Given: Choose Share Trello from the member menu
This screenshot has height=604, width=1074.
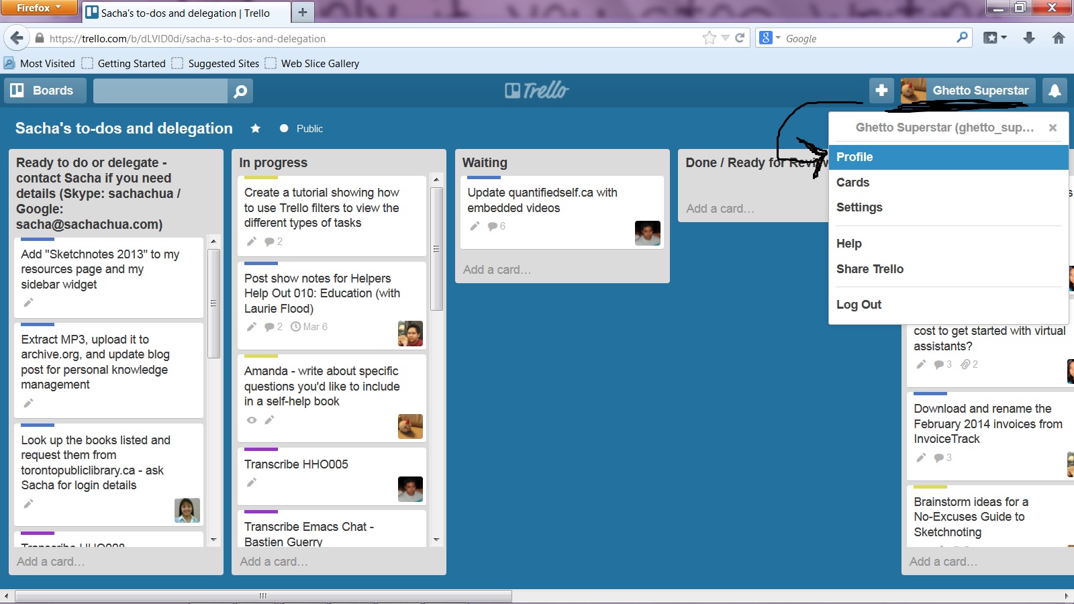Looking at the screenshot, I should click(948, 269).
